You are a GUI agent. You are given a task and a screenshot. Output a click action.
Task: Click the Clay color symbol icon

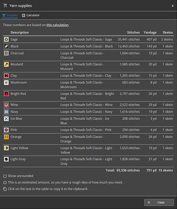(x=6, y=76)
